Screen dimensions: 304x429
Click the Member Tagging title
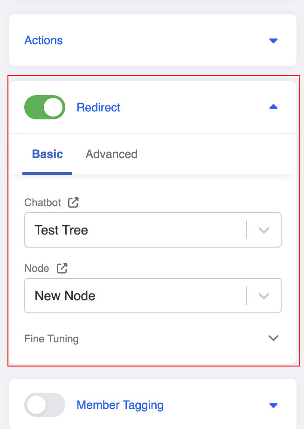coord(120,405)
